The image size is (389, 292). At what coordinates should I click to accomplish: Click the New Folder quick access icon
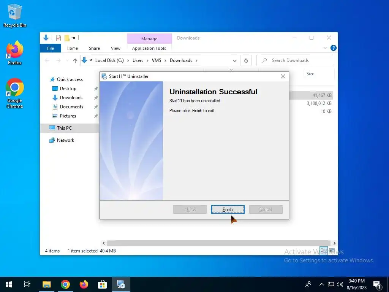[x=67, y=38]
